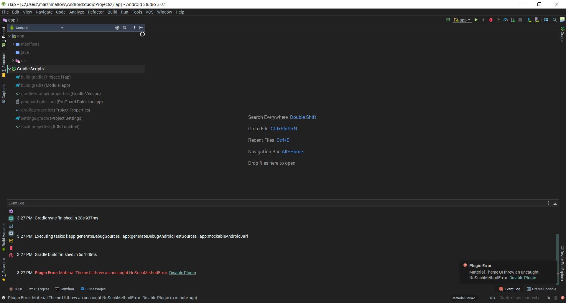This screenshot has width=566, height=303.
Task: Open Event Log panel options dots icon
Action: coord(549,203)
